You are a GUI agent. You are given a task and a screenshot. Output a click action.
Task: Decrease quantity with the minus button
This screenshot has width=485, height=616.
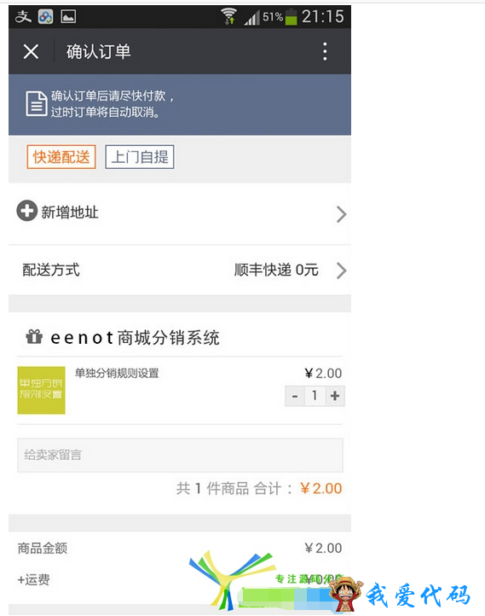[295, 396]
